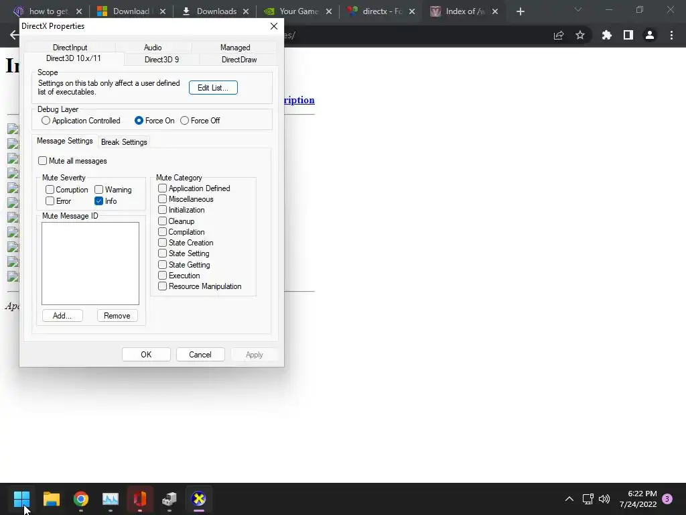686x515 pixels.
Task: Open the Chrome extensions puzzle icon
Action: pos(607,35)
